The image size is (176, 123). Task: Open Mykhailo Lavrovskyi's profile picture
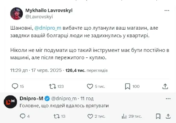coord(17,14)
